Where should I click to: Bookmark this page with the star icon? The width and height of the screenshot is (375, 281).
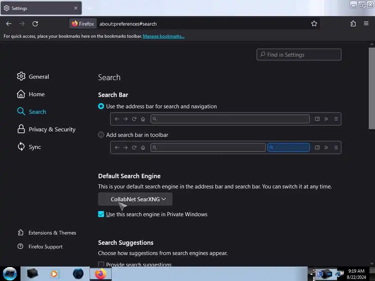tap(314, 23)
